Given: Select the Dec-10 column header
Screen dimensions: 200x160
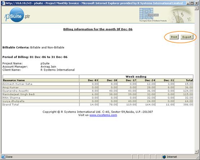Looking at the screenshot, I should click(x=108, y=80).
